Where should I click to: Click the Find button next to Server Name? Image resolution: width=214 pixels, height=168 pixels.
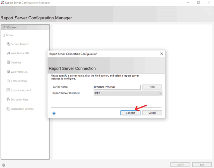[152, 87]
